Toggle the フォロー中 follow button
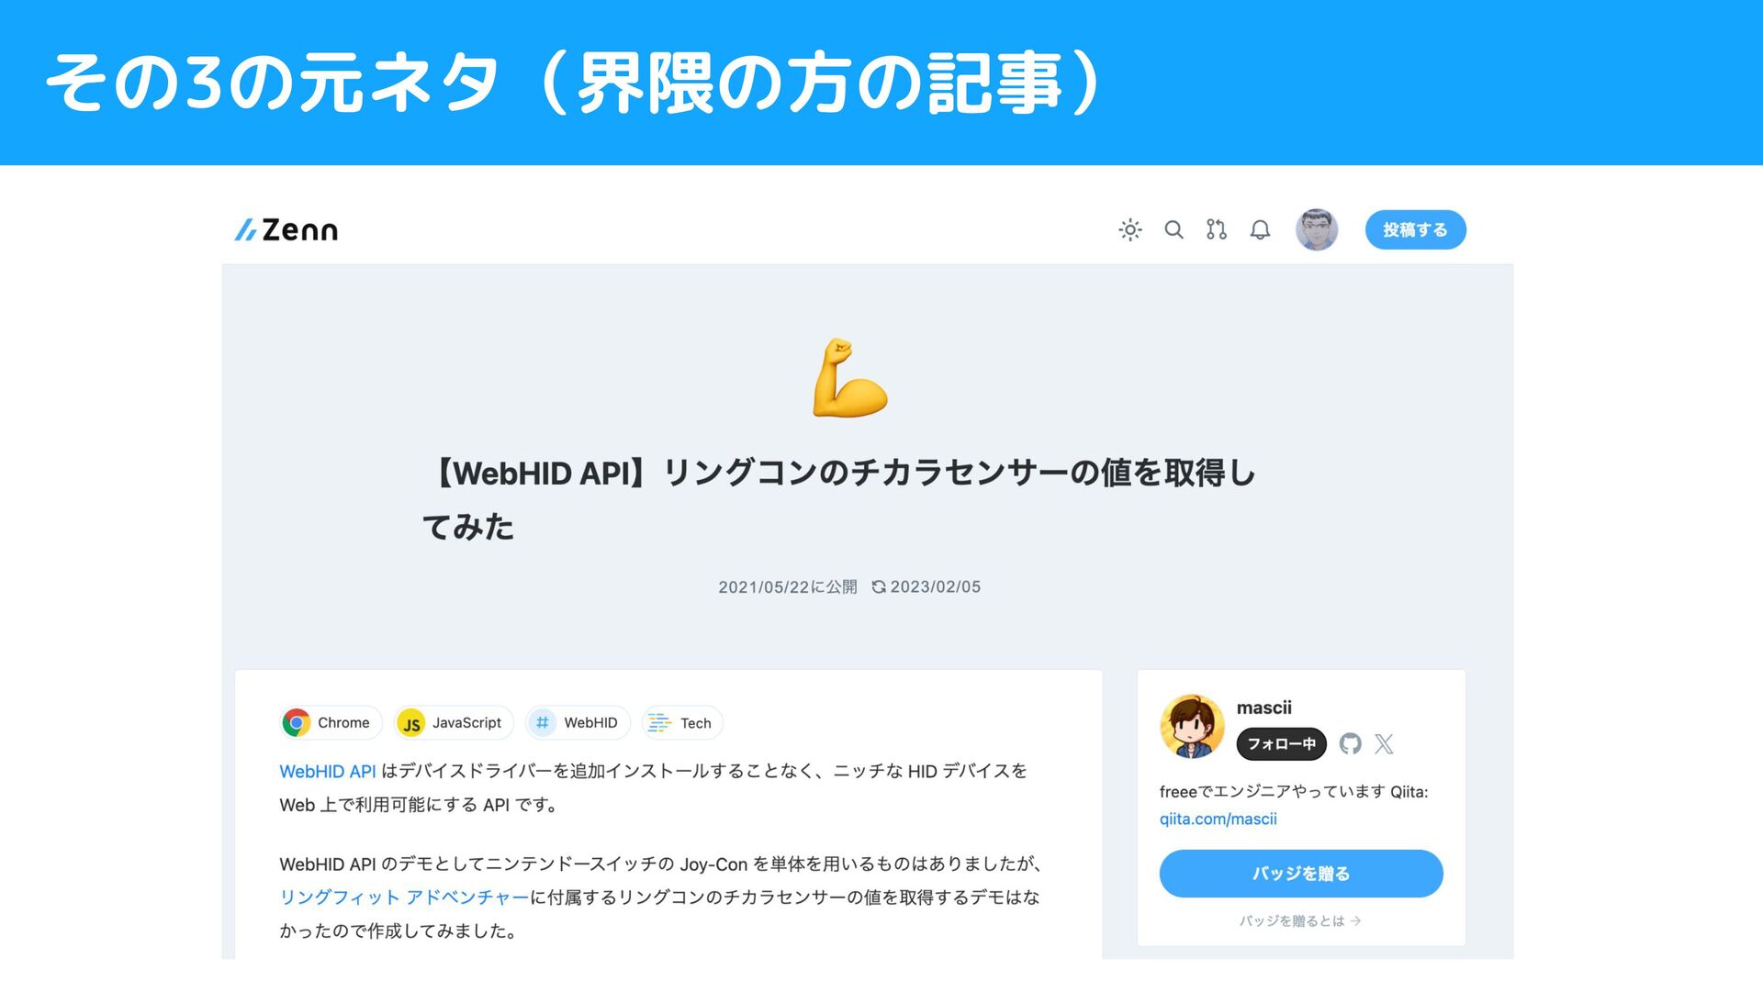This screenshot has width=1763, height=992. pyautogui.click(x=1281, y=744)
